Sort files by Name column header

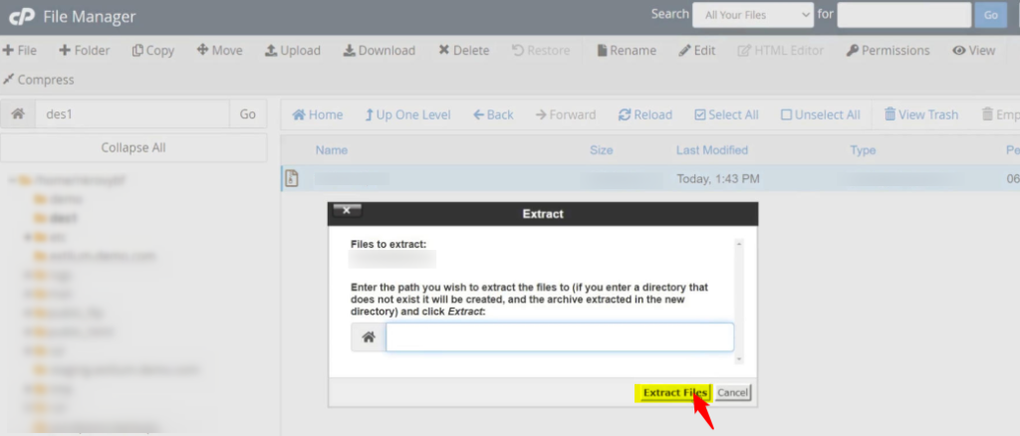coord(332,150)
